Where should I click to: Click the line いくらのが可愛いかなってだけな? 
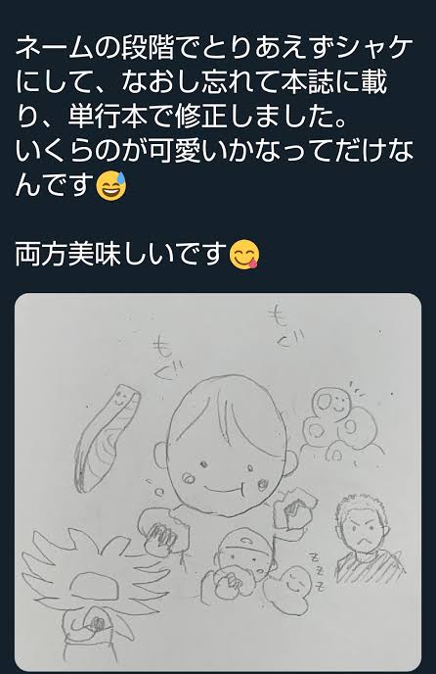[x=214, y=151]
